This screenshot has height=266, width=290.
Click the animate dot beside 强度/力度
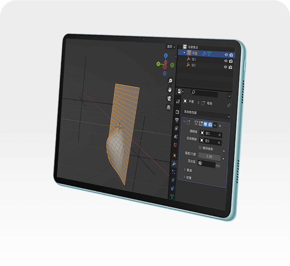pyautogui.click(x=223, y=159)
